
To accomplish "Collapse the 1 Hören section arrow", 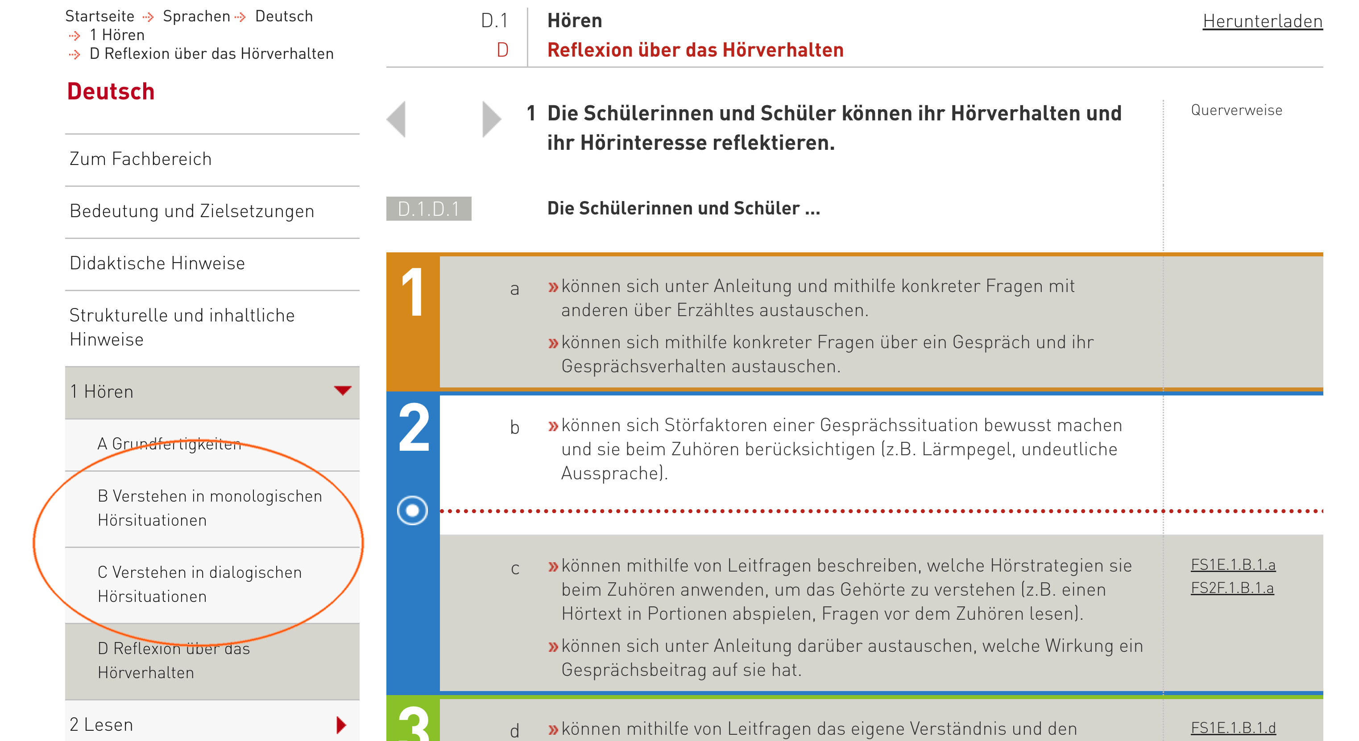I will [342, 391].
